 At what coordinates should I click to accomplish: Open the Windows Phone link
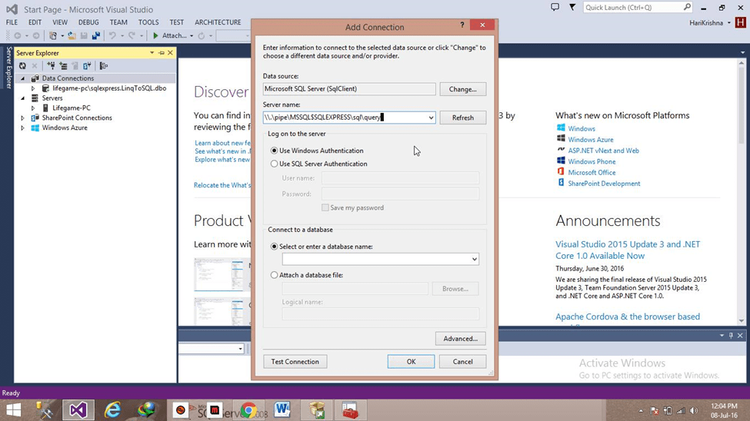(x=592, y=161)
